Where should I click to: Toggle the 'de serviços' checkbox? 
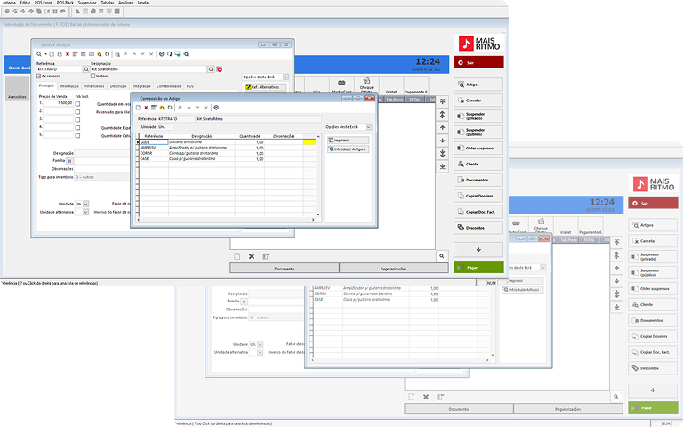(x=39, y=77)
